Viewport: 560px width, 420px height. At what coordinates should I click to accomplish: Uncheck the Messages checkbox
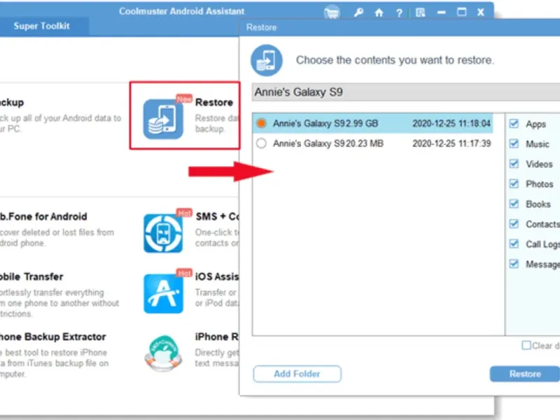514,264
